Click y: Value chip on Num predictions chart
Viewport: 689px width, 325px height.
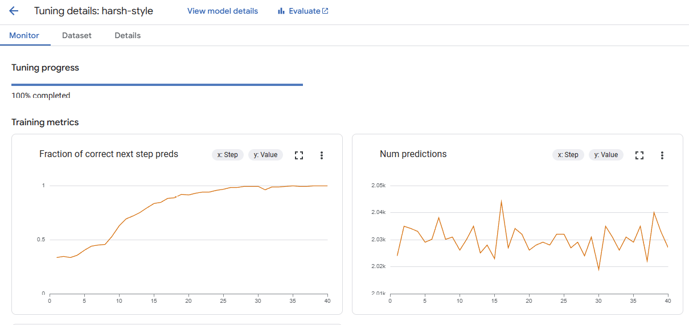606,155
